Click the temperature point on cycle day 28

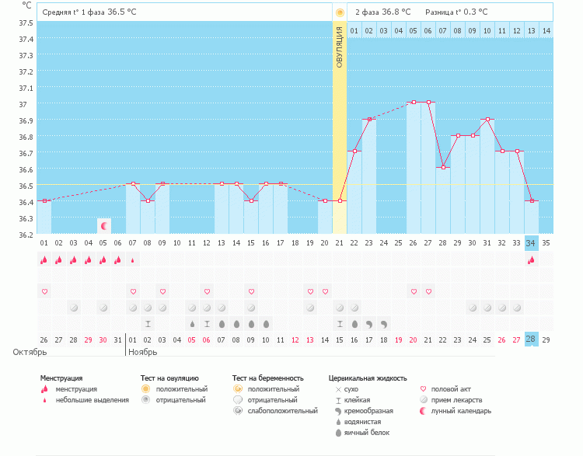point(443,168)
